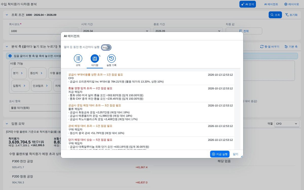The width and height of the screenshot is (304, 190).
Task: Open the 시작 기간 dropdown
Action: (116, 31)
